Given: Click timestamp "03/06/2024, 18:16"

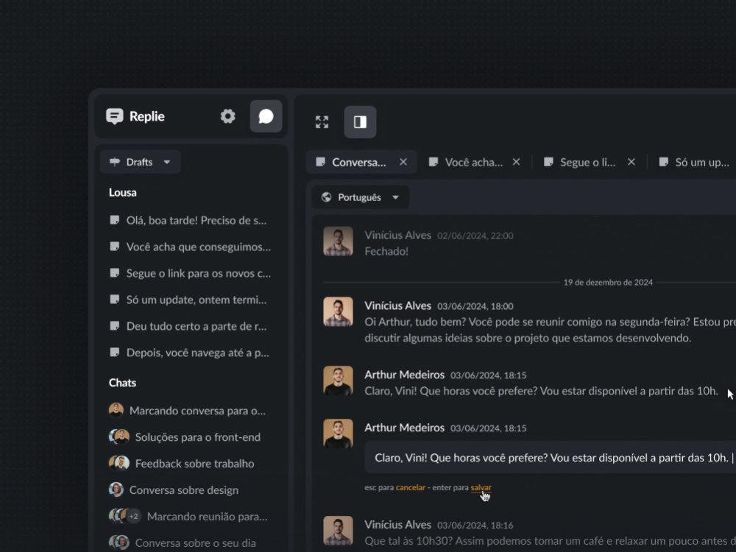Looking at the screenshot, I should tap(475, 526).
